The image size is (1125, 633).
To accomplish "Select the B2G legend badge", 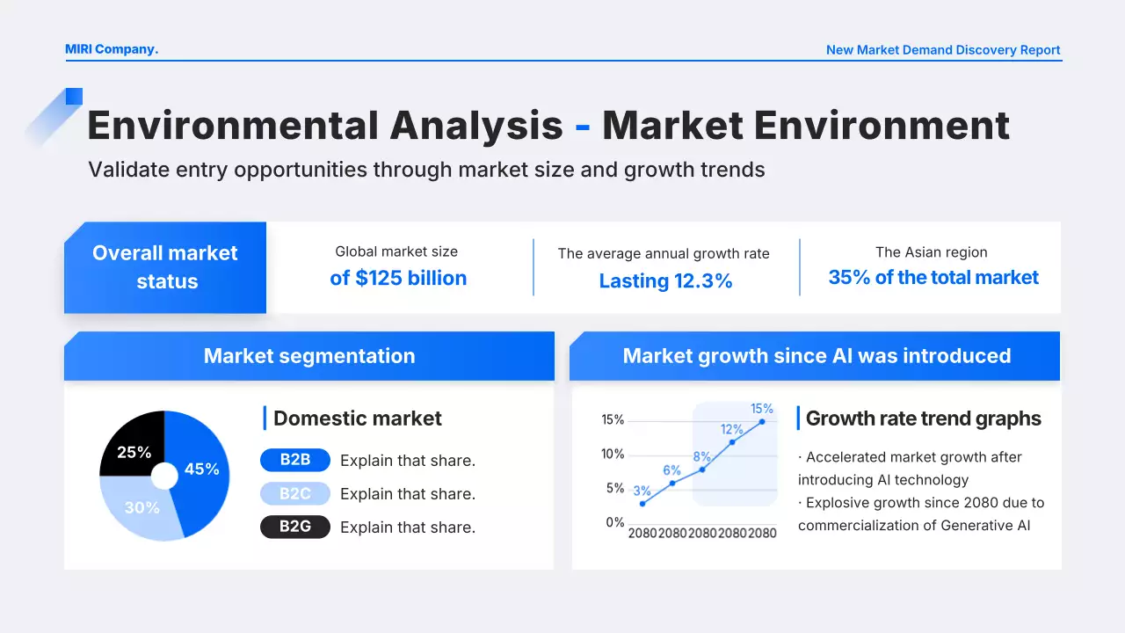I will [294, 527].
